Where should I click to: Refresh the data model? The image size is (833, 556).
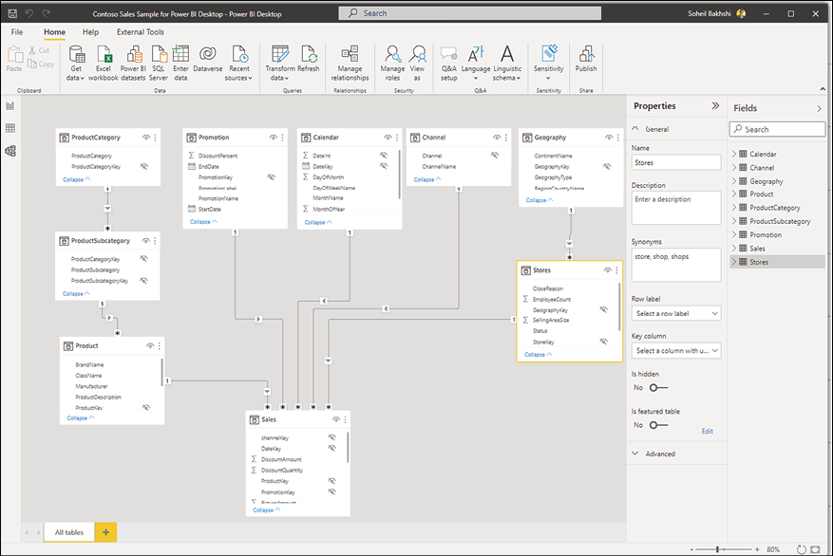(308, 59)
